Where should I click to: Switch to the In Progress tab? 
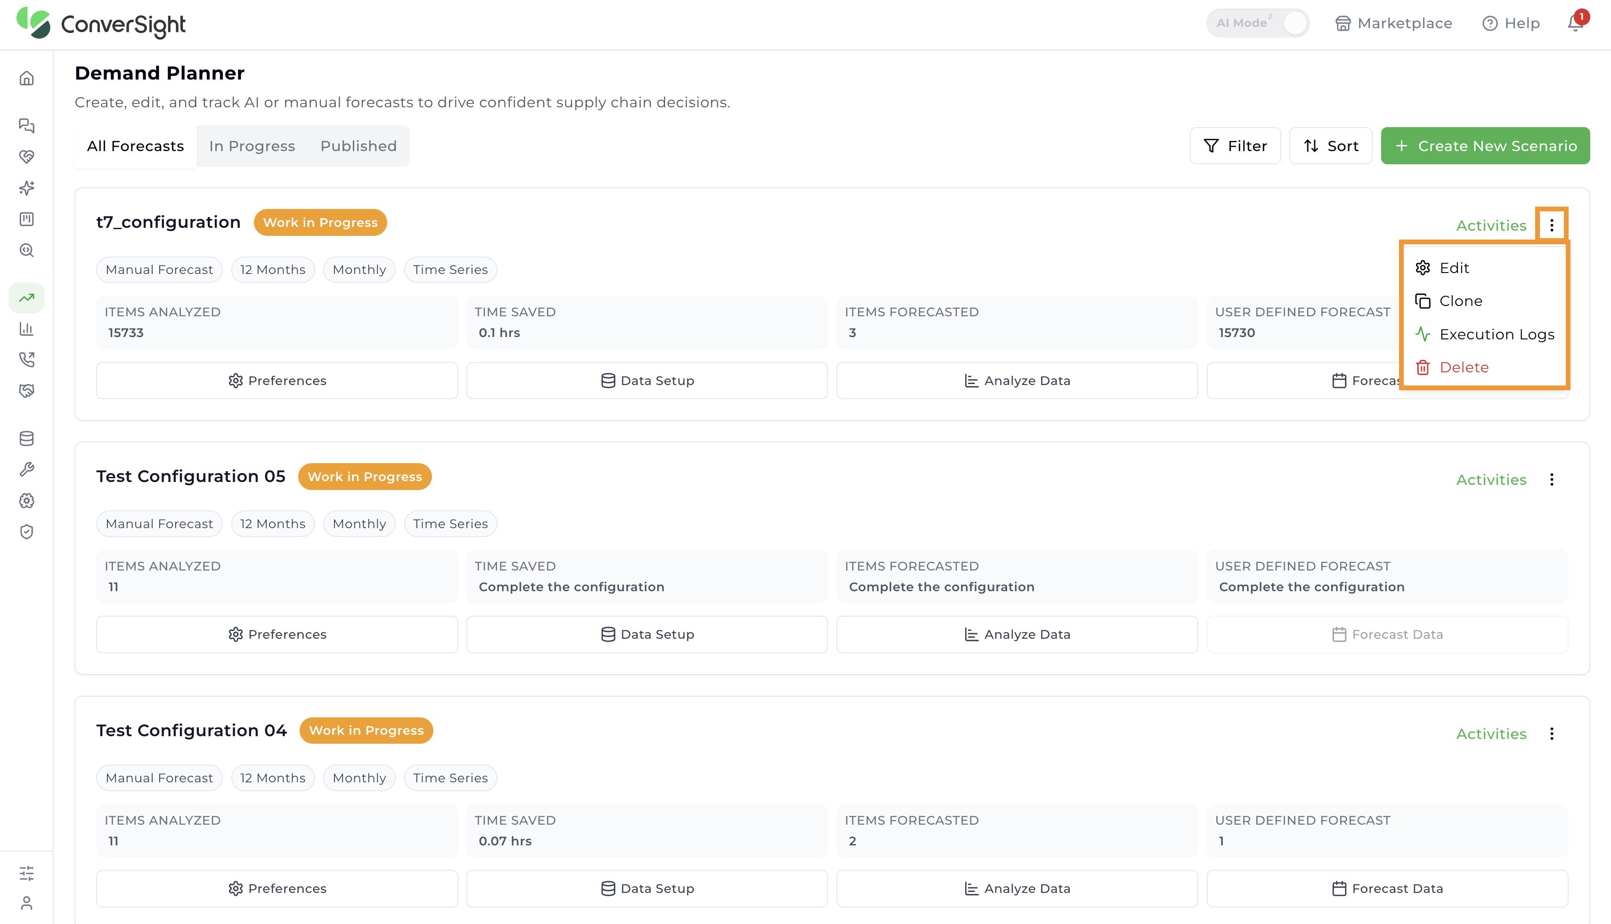pyautogui.click(x=252, y=146)
